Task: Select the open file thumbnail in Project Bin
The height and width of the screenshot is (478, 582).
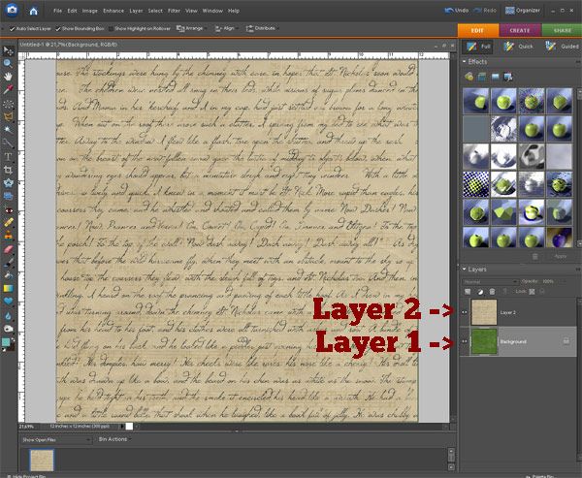Action: pos(42,461)
